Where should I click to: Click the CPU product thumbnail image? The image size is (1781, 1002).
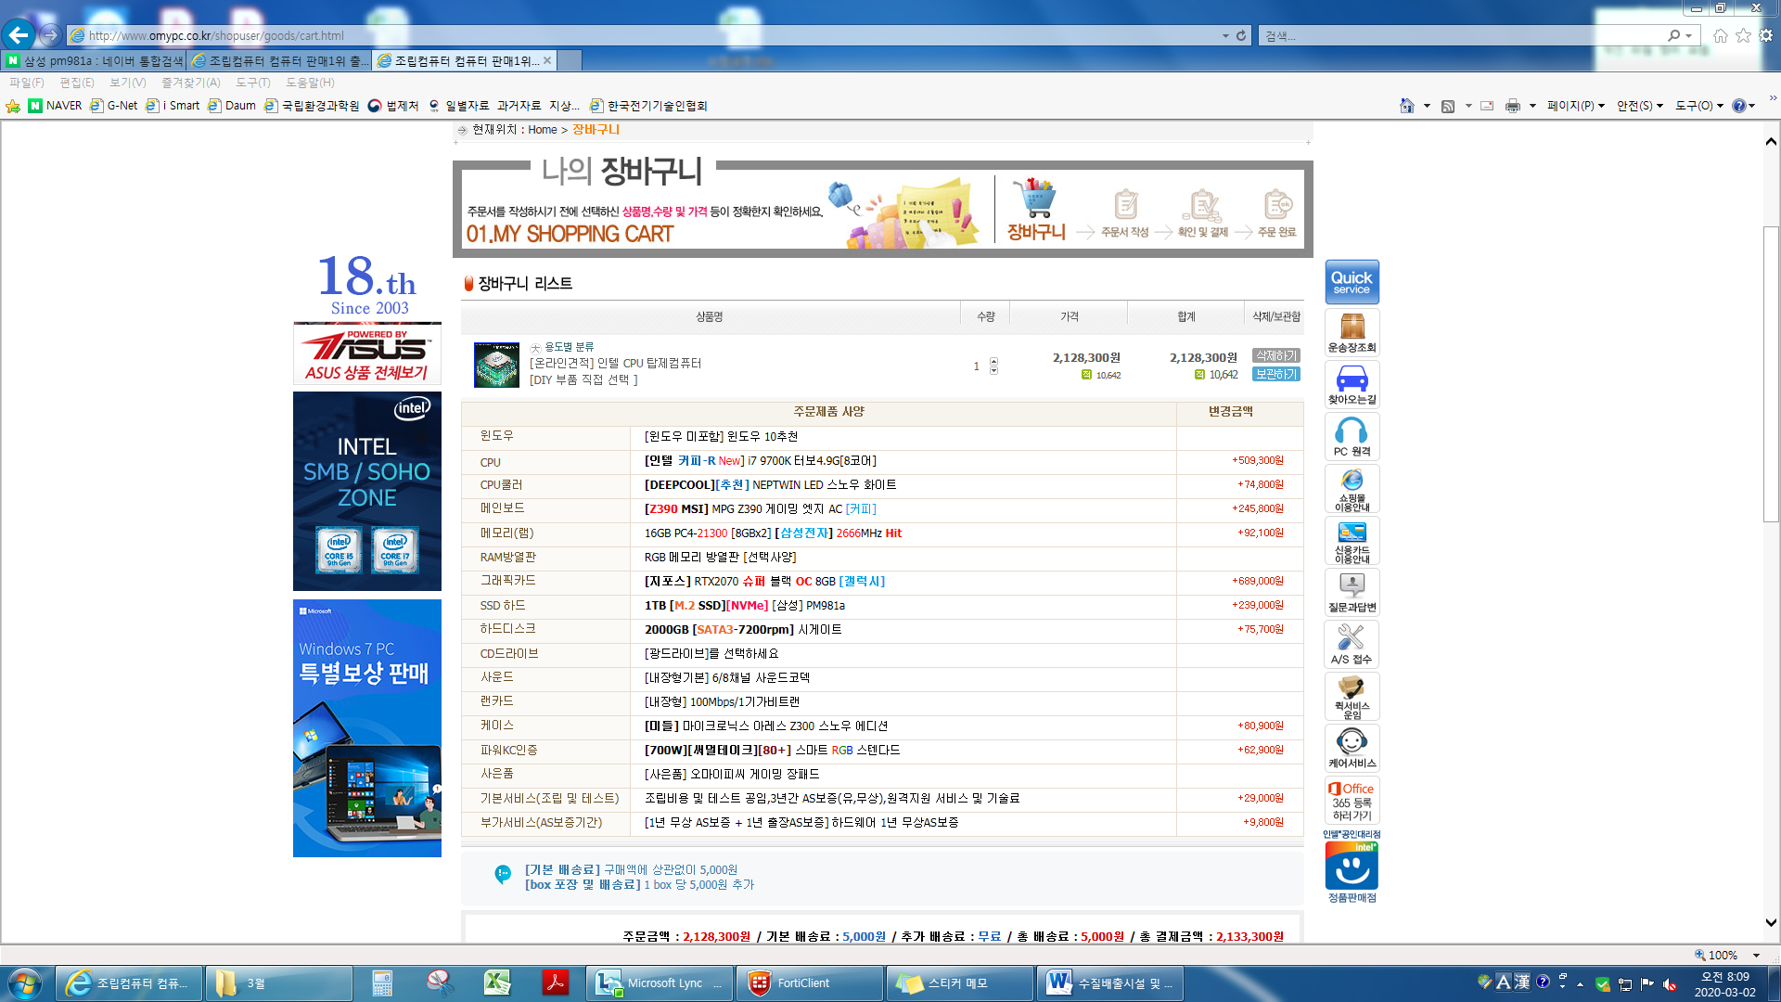(x=496, y=365)
